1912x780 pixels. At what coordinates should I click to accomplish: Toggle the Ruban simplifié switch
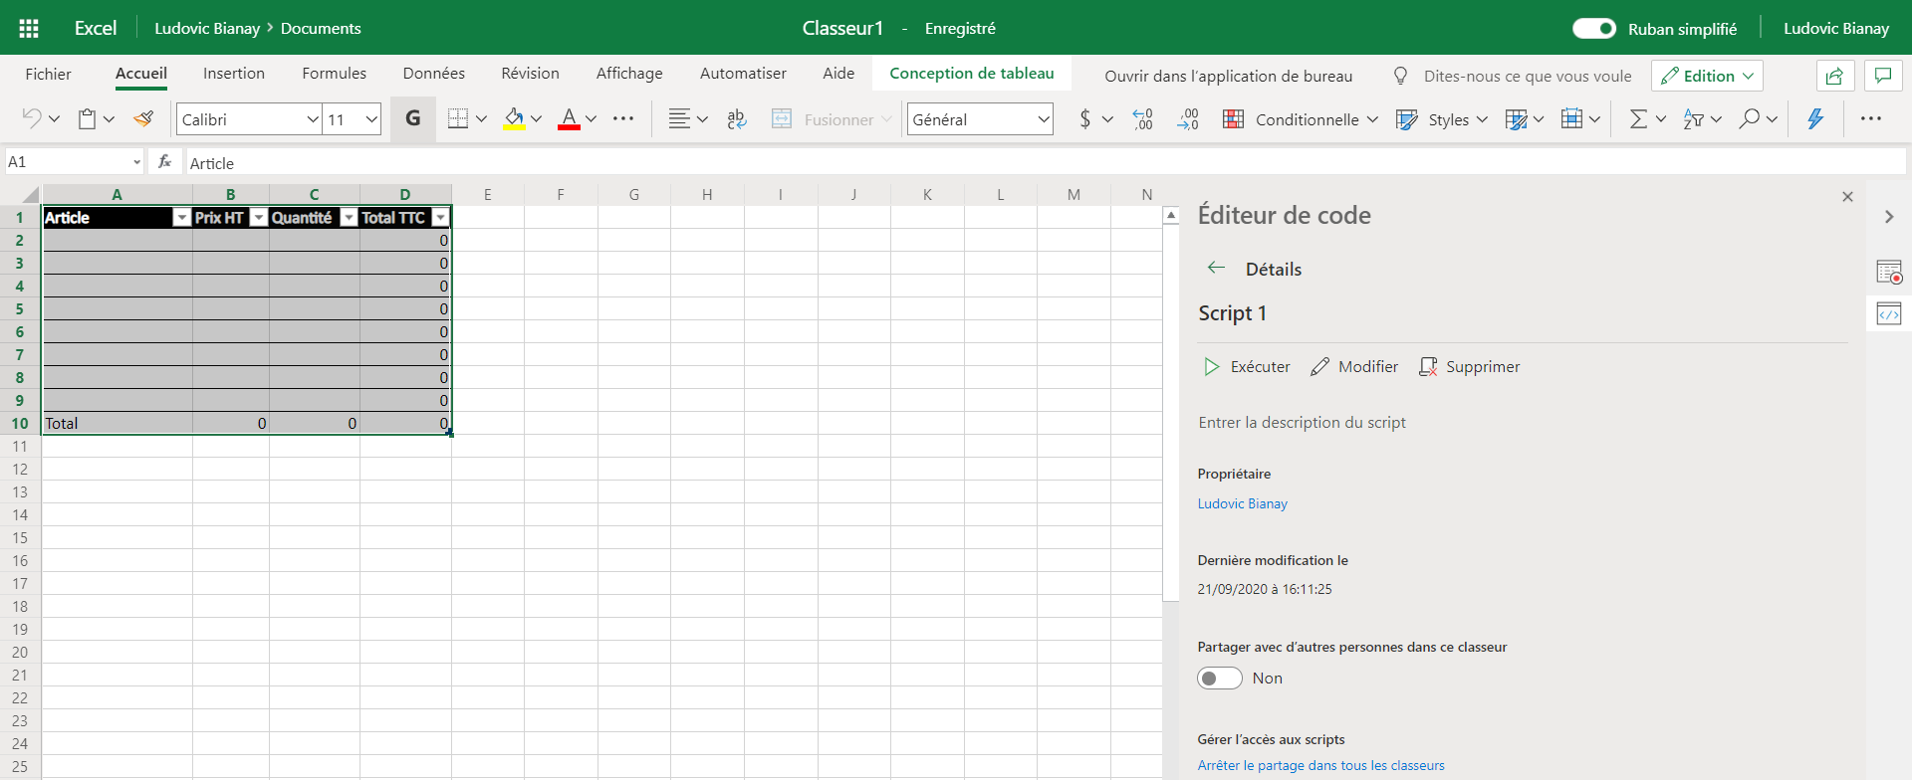[x=1593, y=28]
